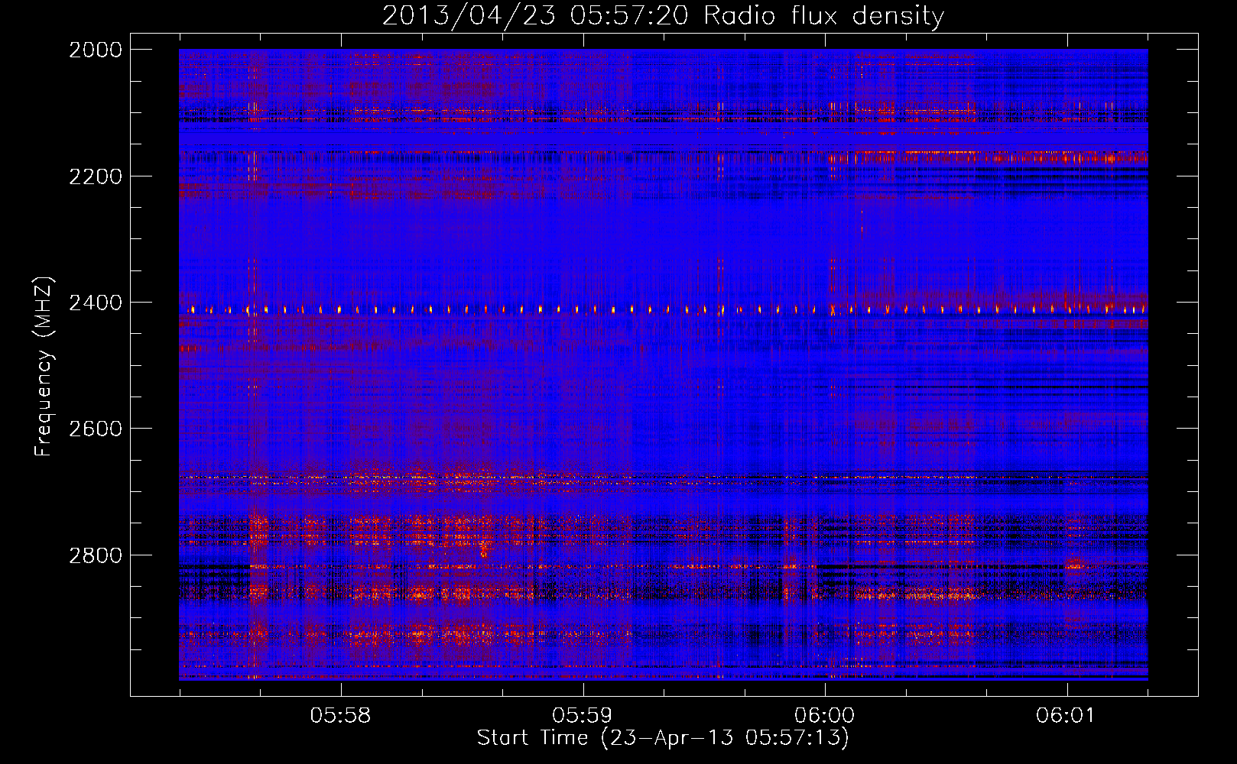Viewport: 1237px width, 764px height.
Task: Click the '2200' frequency axis label
Action: click(x=95, y=176)
